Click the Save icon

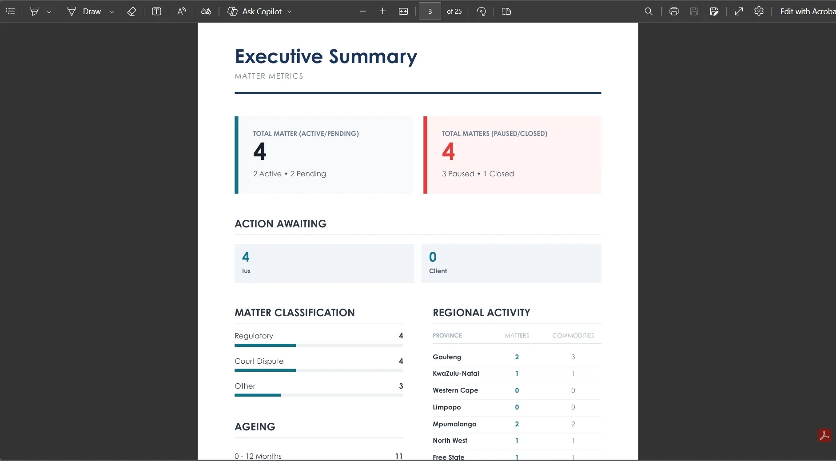694,12
